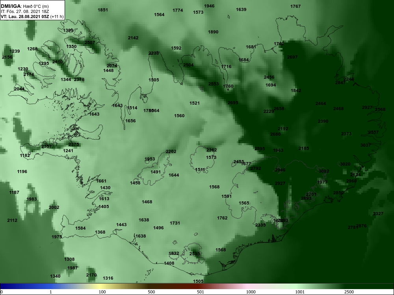
Task: Click the value 2507 on the map
Action: point(90,42)
